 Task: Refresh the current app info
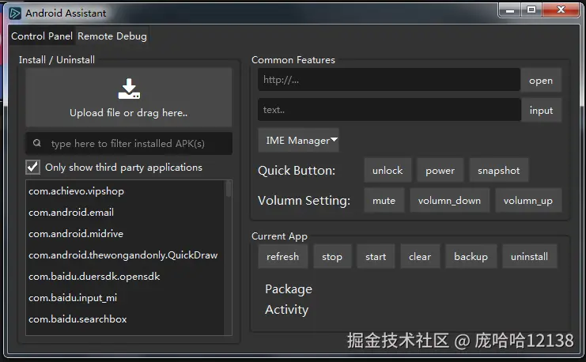tap(283, 257)
